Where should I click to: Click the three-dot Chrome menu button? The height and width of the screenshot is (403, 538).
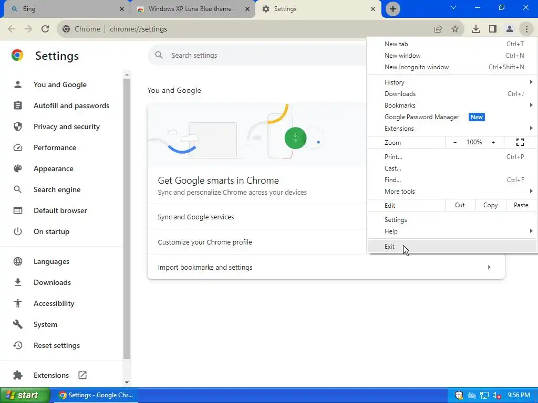526,29
